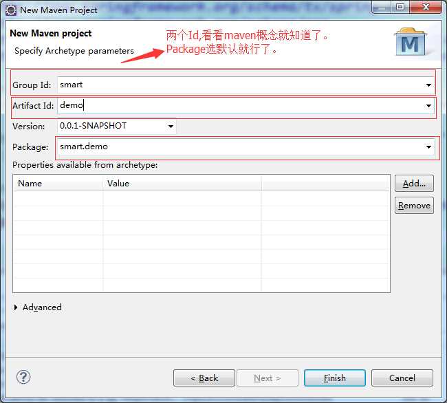Open the Artifact Id dropdown arrow
This screenshot has width=447, height=403.
point(428,106)
